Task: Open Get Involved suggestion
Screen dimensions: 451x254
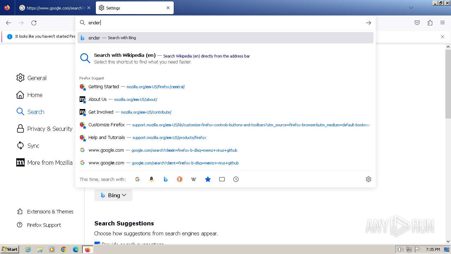Action: click(225, 112)
